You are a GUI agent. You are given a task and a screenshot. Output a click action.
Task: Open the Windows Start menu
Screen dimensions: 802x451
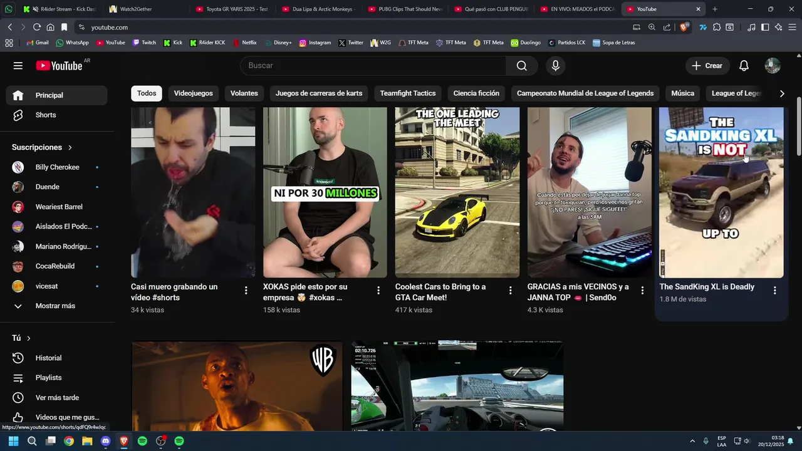tap(13, 441)
